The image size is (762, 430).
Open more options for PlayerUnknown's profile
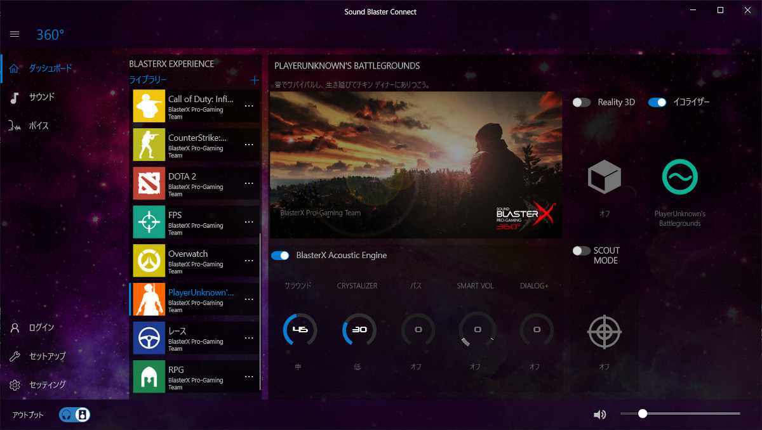pyautogui.click(x=249, y=300)
